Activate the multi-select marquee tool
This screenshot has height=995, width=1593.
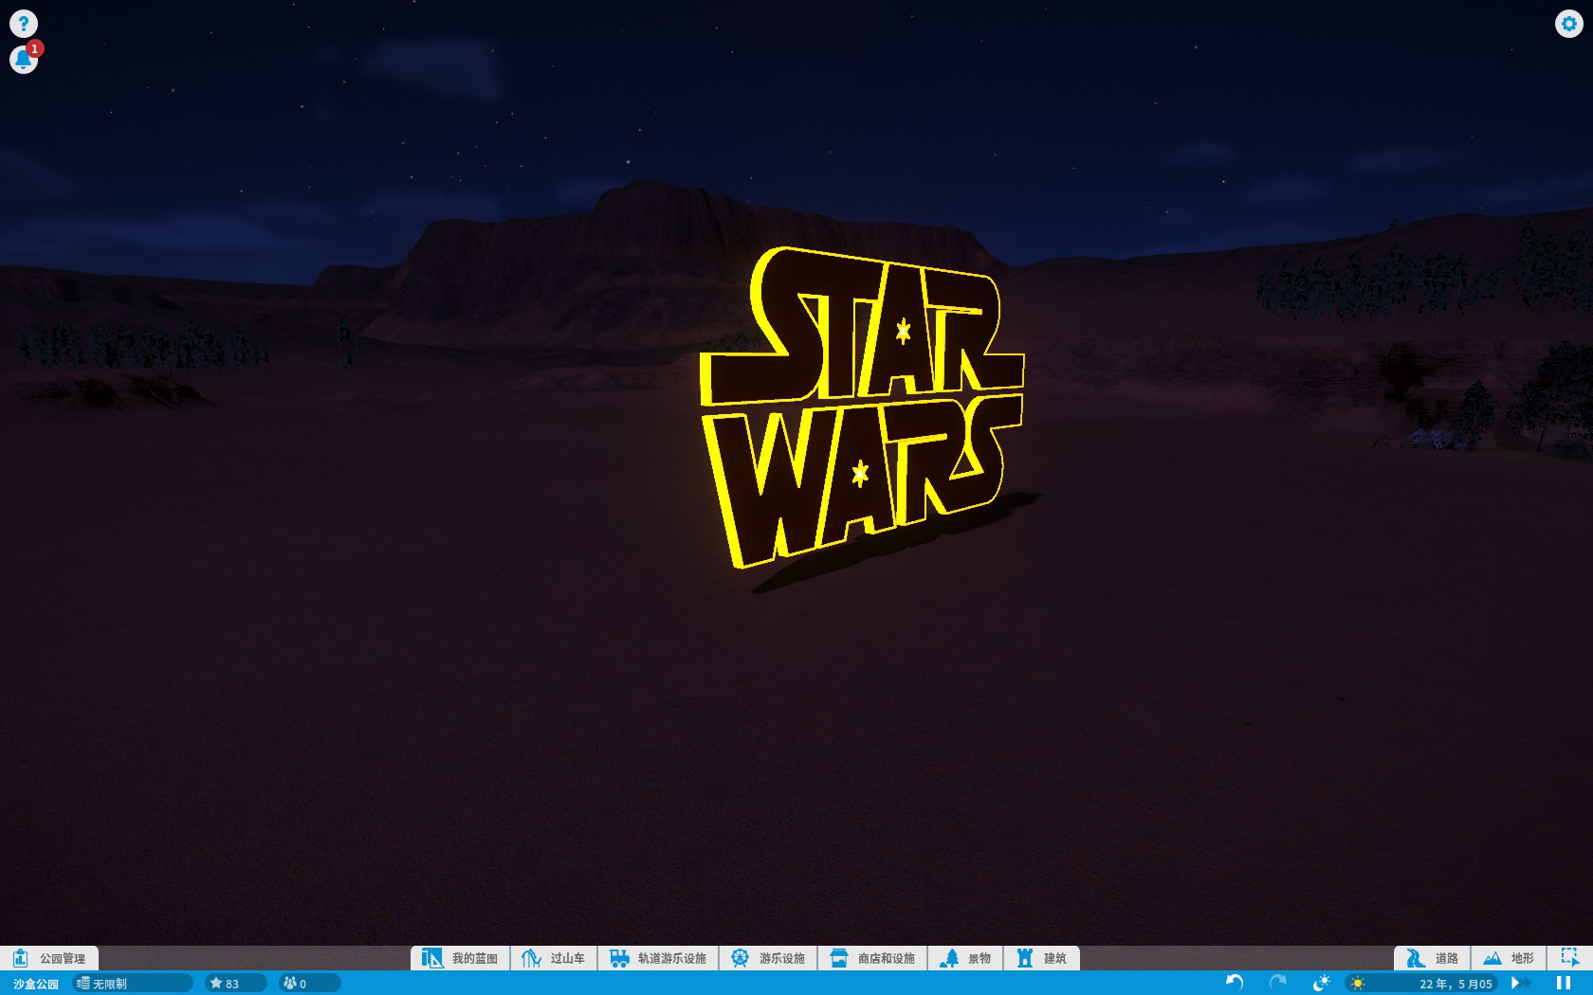click(x=1570, y=958)
